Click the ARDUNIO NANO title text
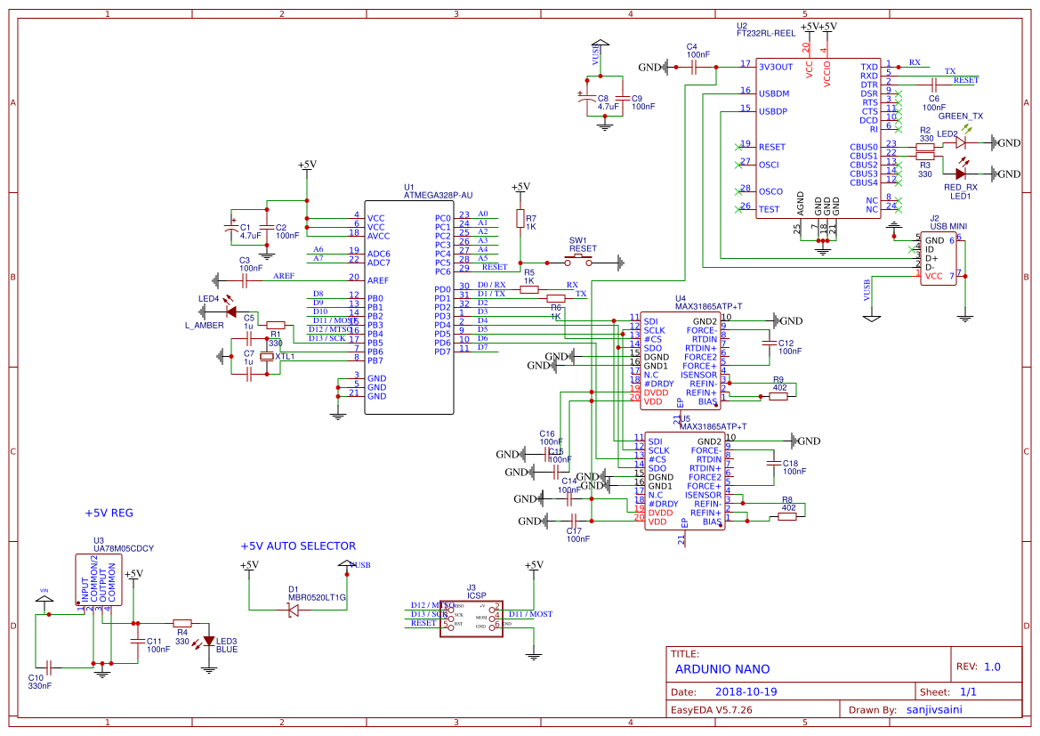 [x=722, y=668]
